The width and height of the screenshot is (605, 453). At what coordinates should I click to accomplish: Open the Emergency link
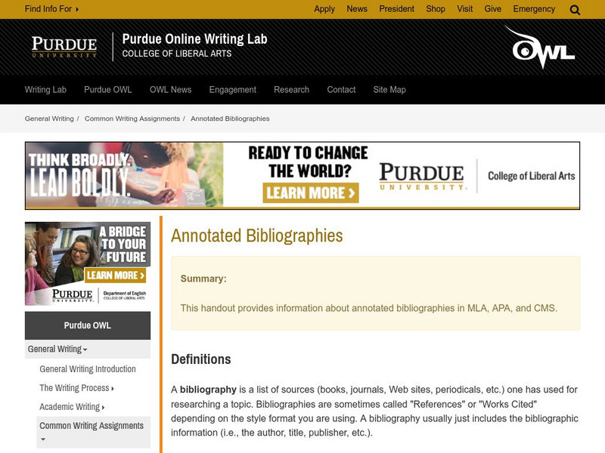click(x=534, y=9)
